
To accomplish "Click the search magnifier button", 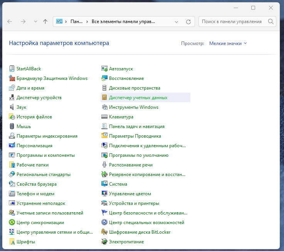I will tap(271, 22).
